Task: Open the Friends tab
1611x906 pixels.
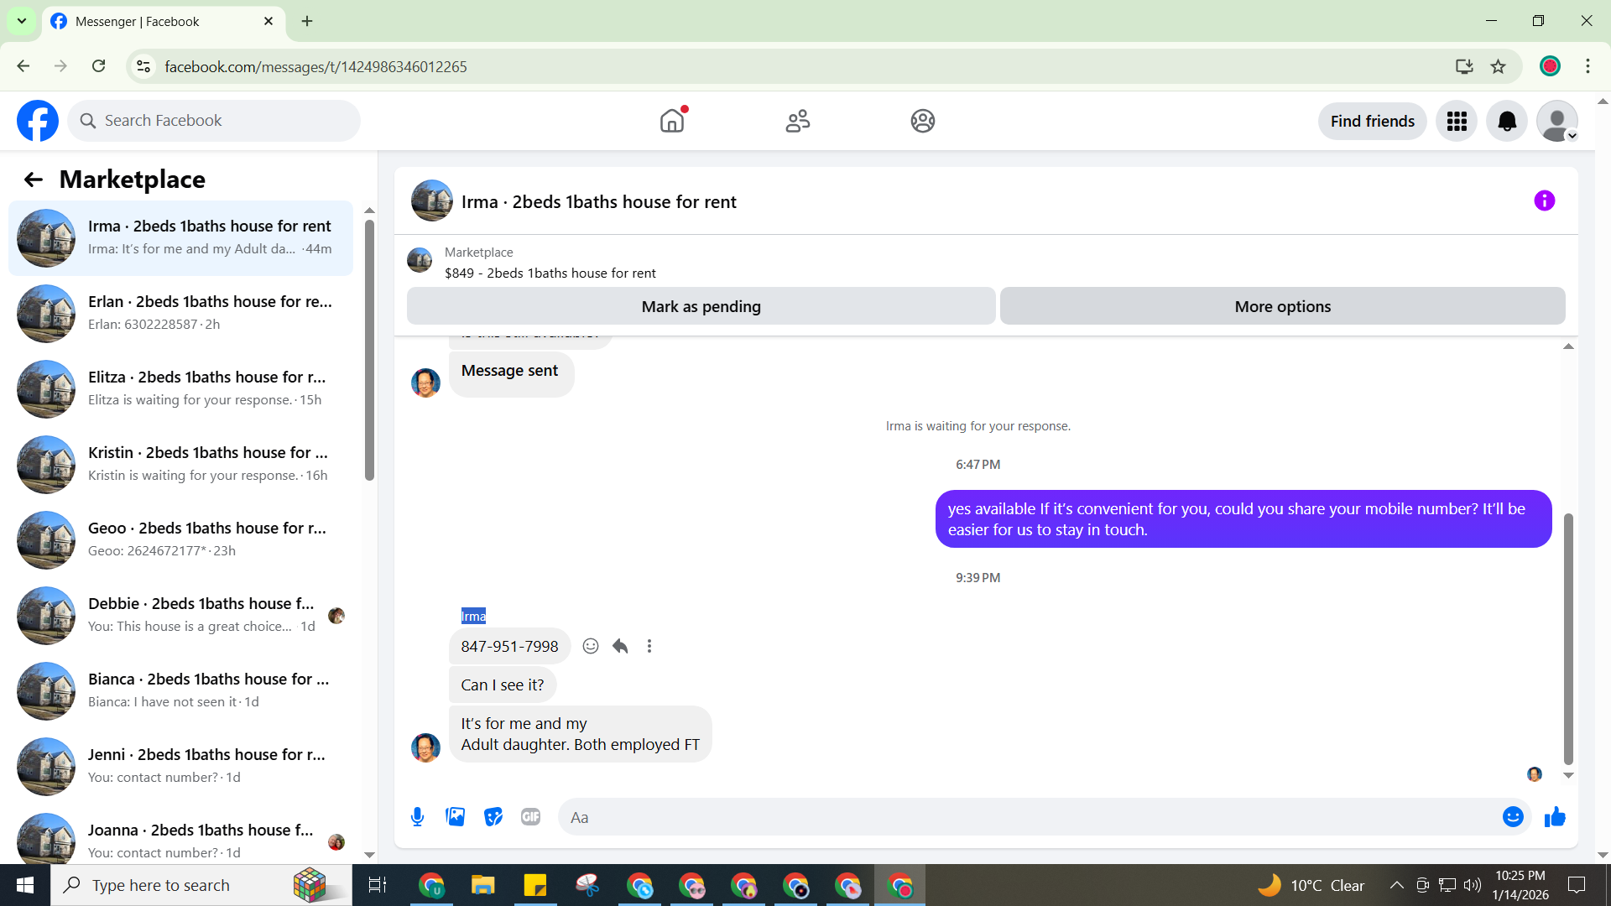Action: (797, 122)
